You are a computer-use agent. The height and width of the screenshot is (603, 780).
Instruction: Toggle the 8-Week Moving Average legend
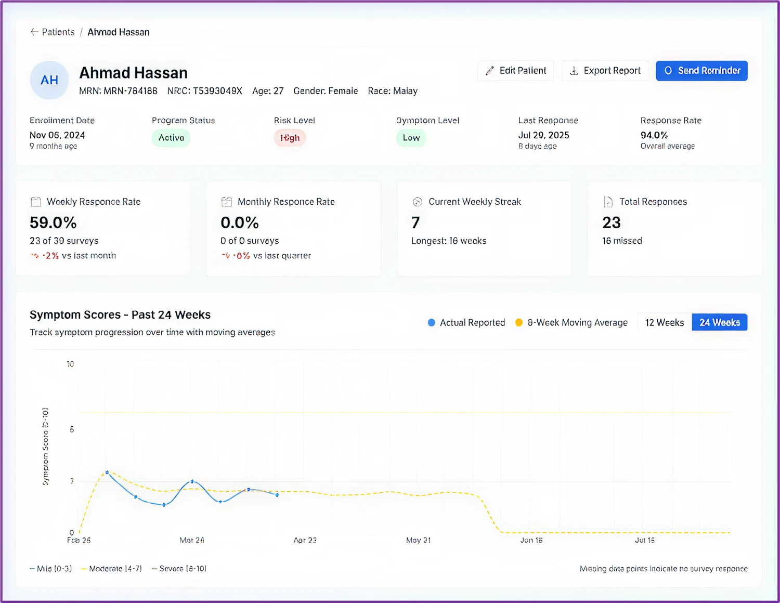tap(577, 323)
